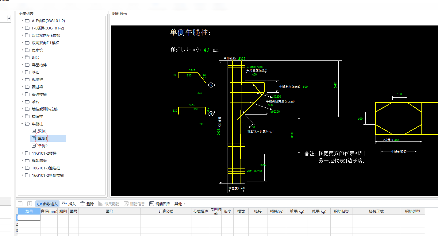Image resolution: width=438 pixels, height=236 pixels.
Task: Select the 普通楼梯 folder label
Action: tap(39, 94)
